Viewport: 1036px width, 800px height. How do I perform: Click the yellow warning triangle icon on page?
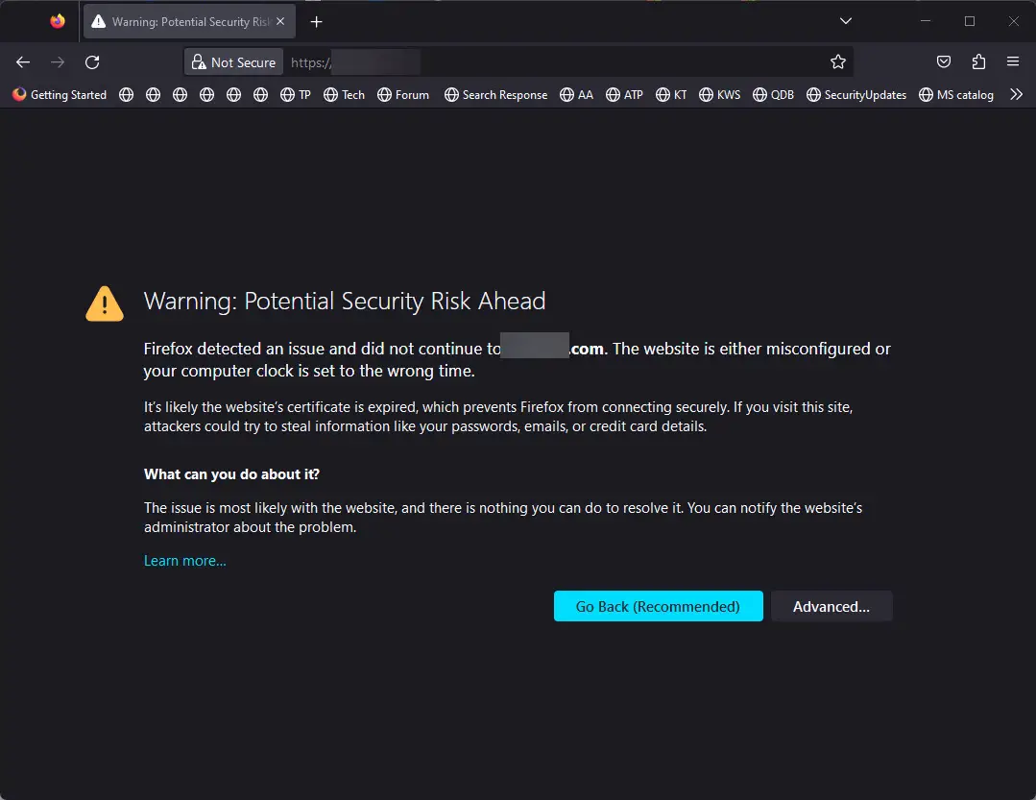point(105,303)
